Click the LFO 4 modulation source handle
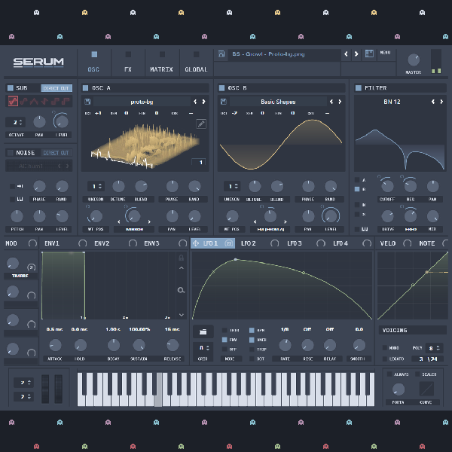The width and height of the screenshot is (452, 452). coord(367,243)
